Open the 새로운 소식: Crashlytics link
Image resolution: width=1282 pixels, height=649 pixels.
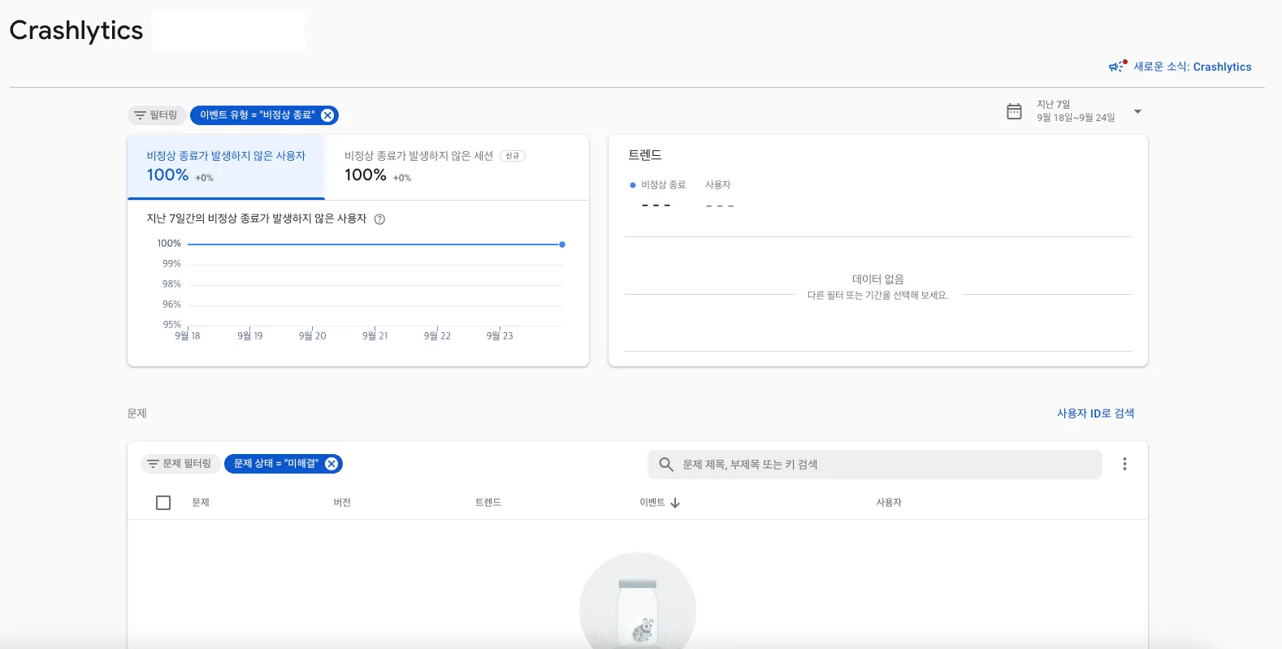point(1192,67)
